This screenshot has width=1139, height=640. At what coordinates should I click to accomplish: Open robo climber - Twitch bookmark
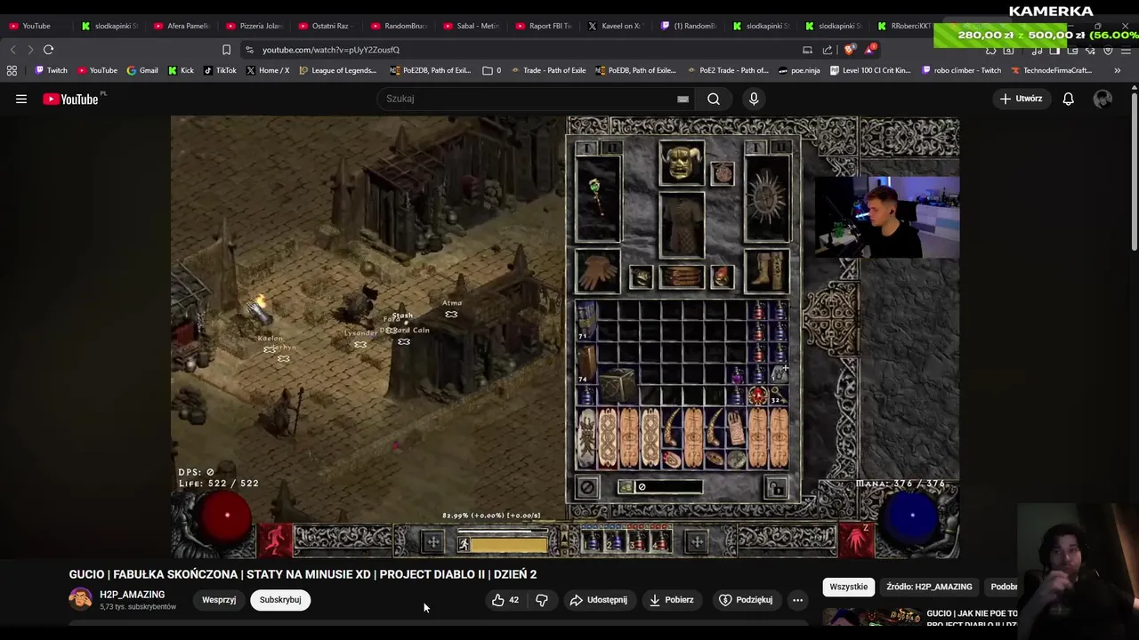tap(962, 70)
